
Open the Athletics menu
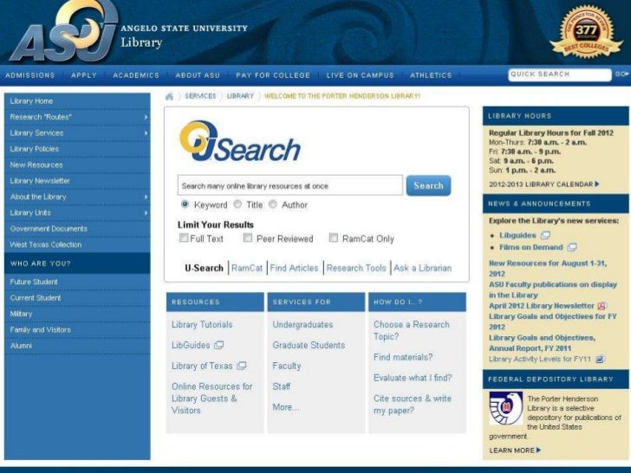431,75
